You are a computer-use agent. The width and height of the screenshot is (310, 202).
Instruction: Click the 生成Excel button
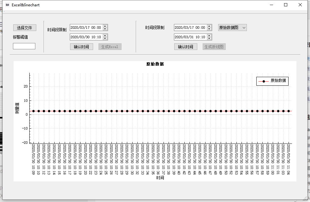(x=110, y=47)
